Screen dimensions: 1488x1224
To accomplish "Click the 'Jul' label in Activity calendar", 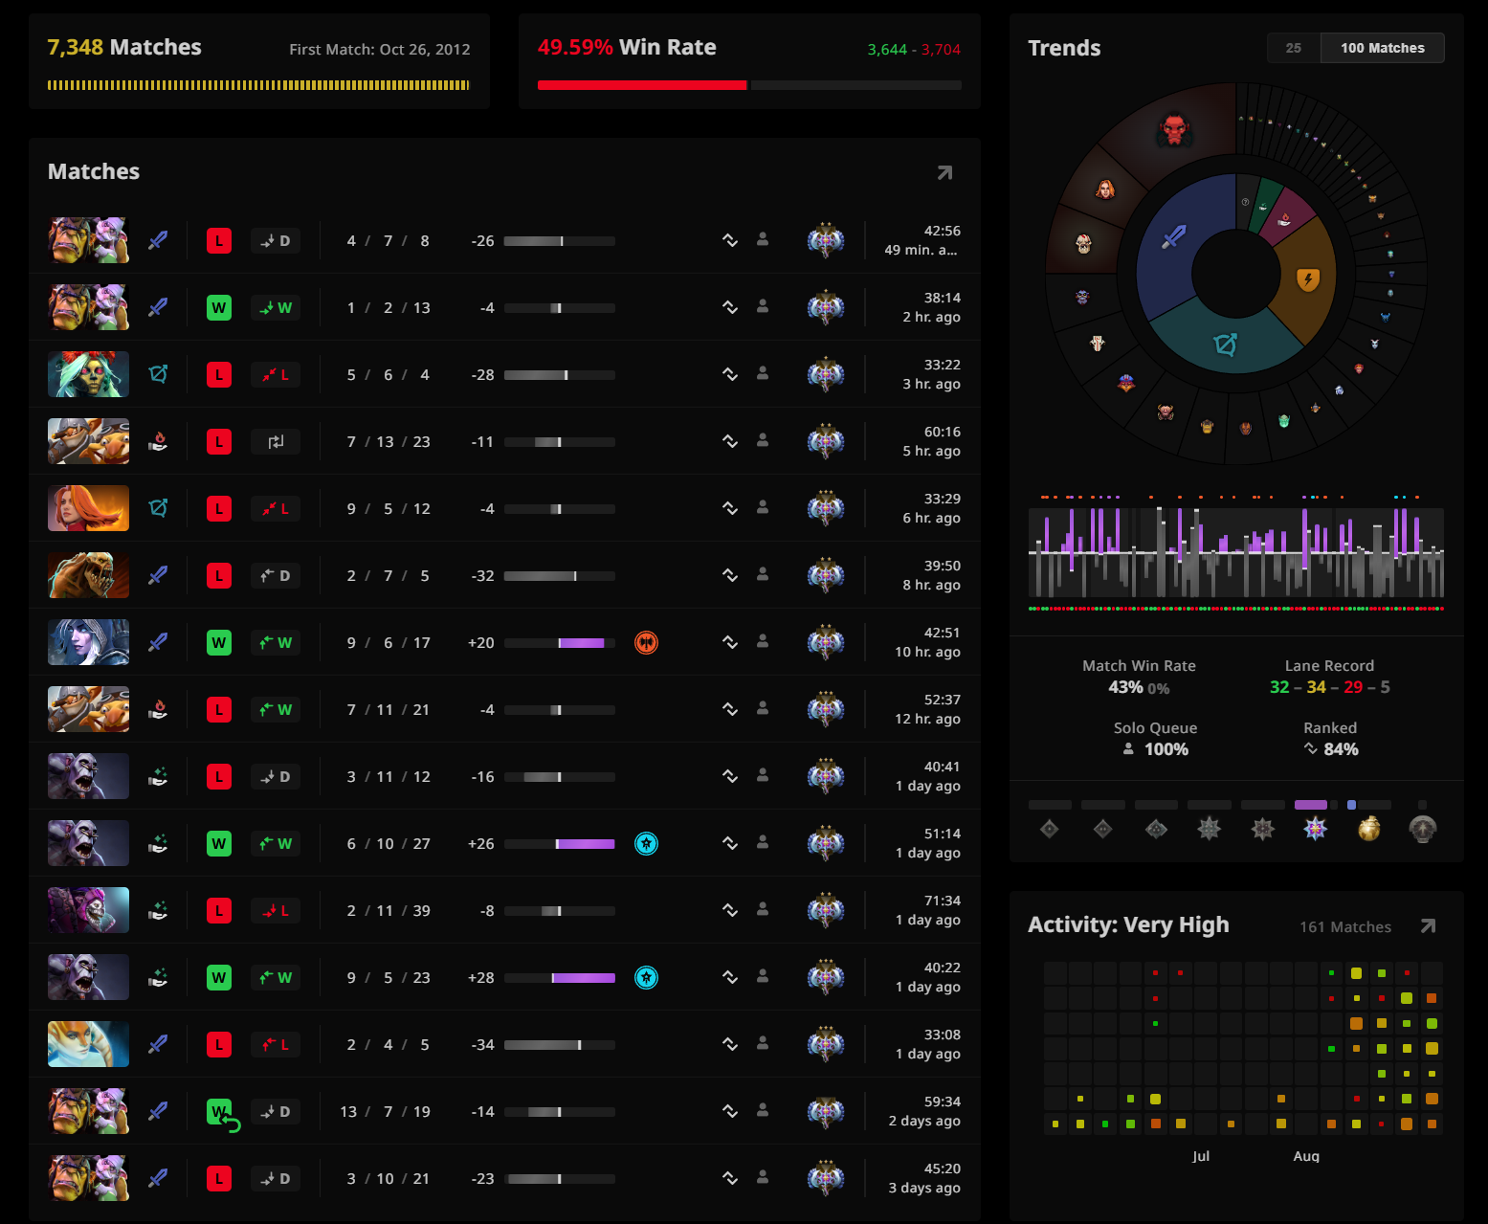I will click(x=1201, y=1156).
